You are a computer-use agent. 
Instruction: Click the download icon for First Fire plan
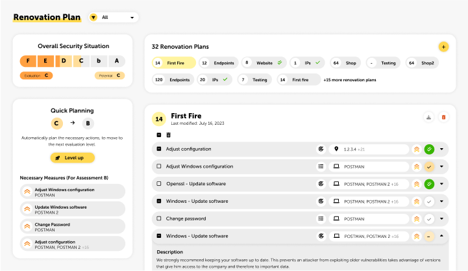[428, 117]
